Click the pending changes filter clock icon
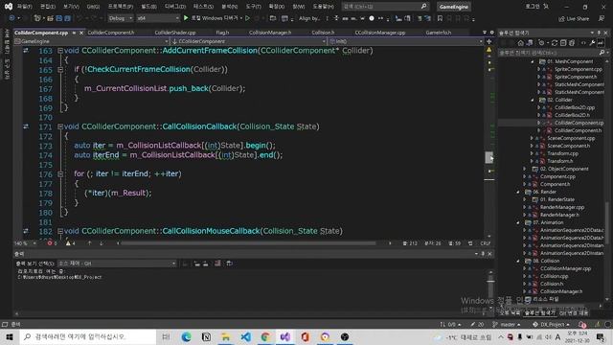 pos(542,42)
